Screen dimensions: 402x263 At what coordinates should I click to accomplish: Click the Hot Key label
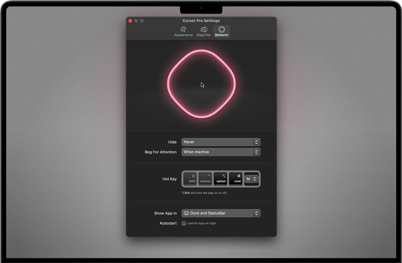pyautogui.click(x=169, y=179)
